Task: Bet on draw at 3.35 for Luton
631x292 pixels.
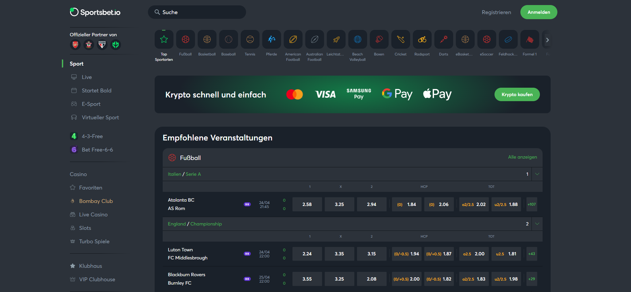Action: point(339,254)
